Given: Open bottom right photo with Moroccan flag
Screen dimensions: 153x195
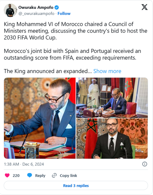Looking at the screenshot, I should click(x=112, y=139).
